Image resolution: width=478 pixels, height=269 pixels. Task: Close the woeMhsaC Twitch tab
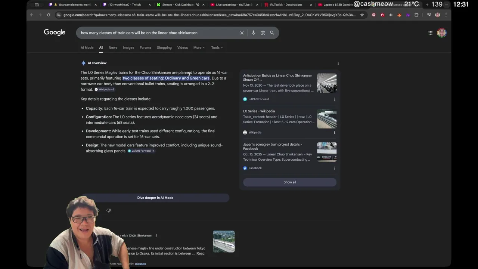(150, 5)
